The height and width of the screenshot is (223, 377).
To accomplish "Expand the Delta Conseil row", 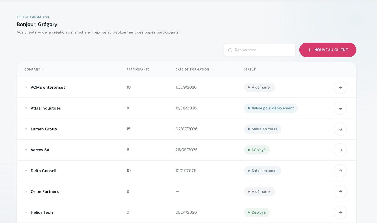I will pyautogui.click(x=26, y=171).
